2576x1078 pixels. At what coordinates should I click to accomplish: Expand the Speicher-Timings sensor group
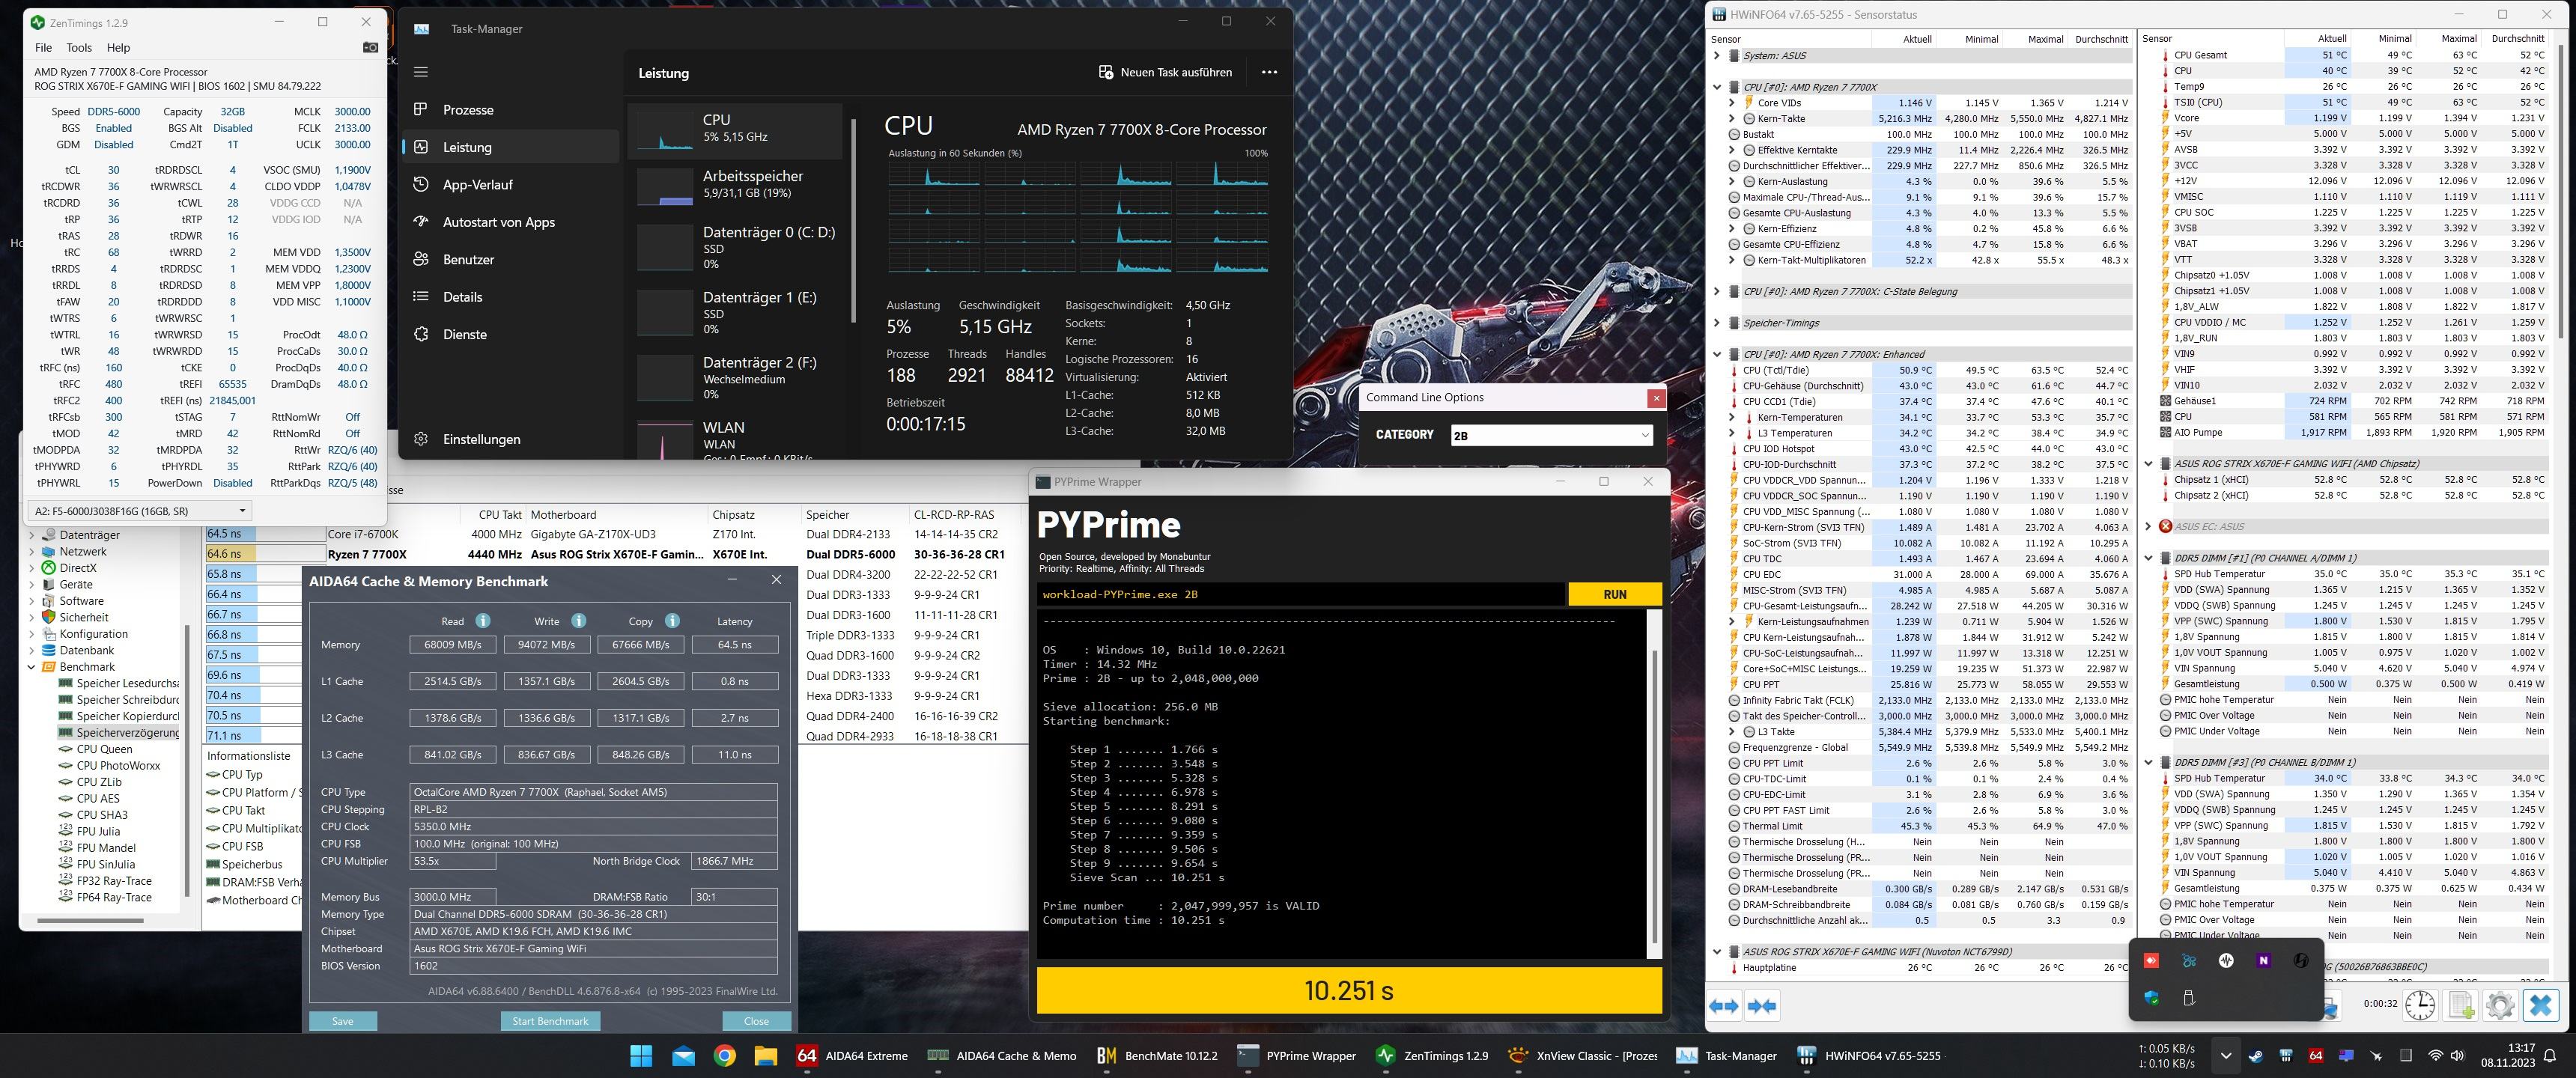[x=1717, y=323]
